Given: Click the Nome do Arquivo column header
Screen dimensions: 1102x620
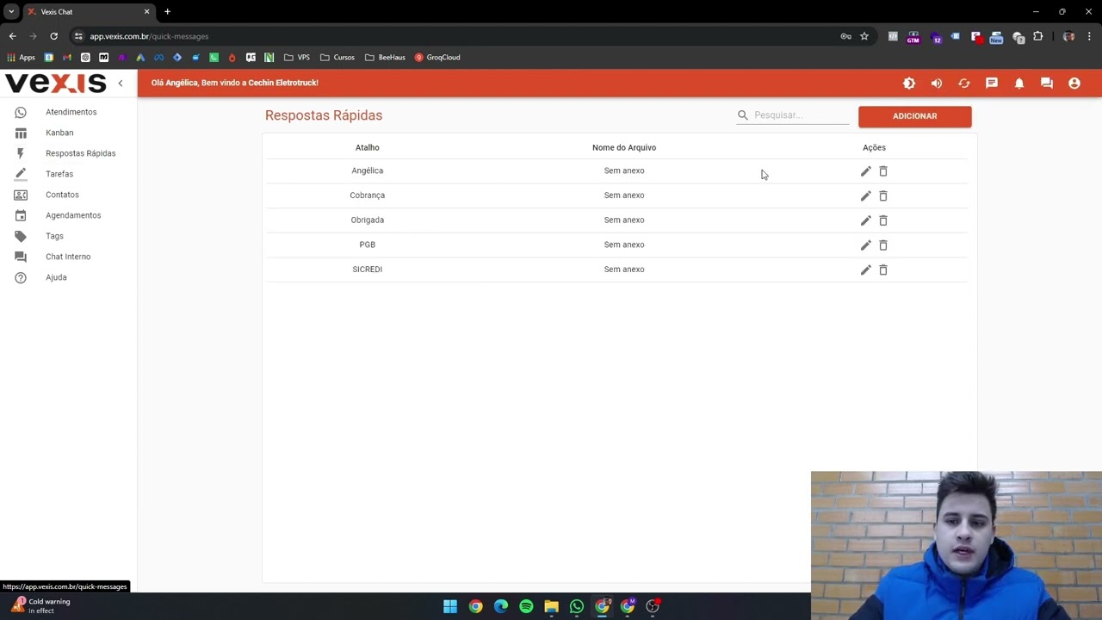Looking at the screenshot, I should 624,147.
